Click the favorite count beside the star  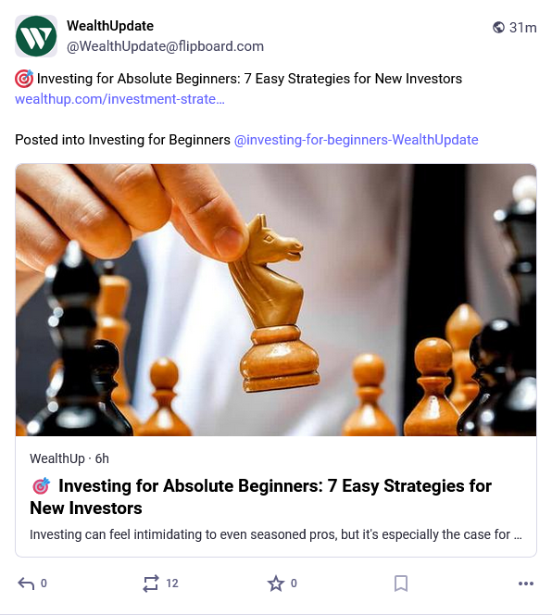pos(294,584)
